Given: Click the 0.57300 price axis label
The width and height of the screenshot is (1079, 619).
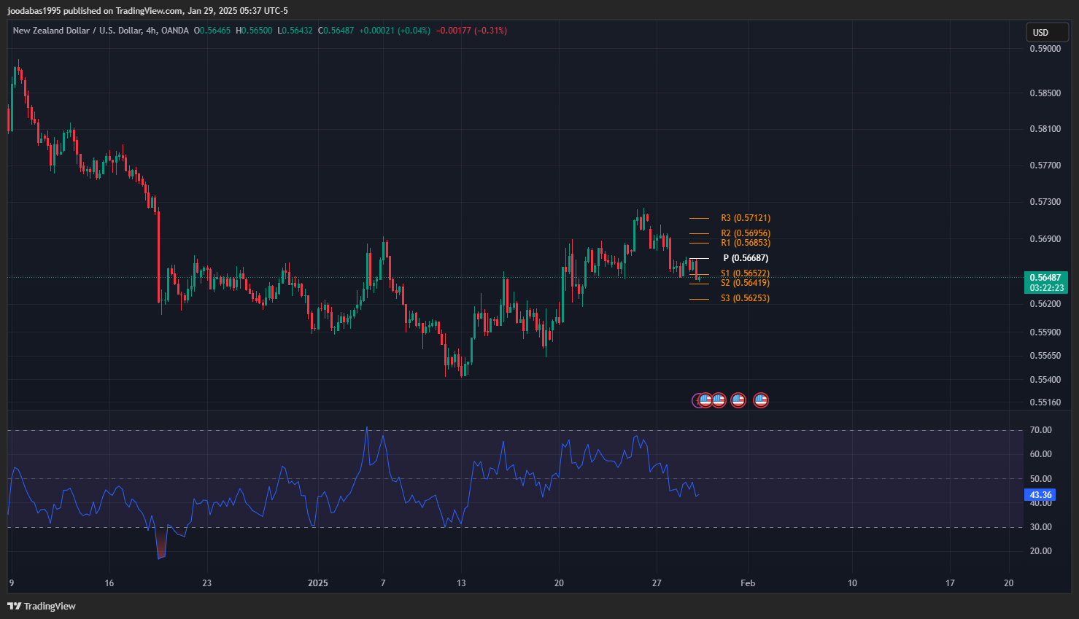Looking at the screenshot, I should 1045,202.
